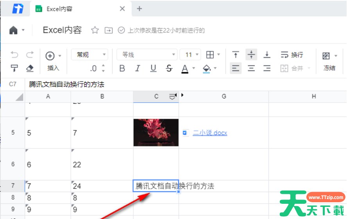Star this document as favorite

95,30
